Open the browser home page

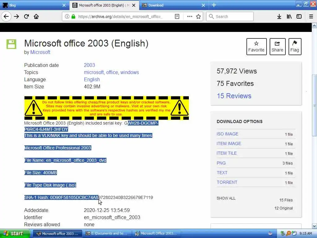36,17
